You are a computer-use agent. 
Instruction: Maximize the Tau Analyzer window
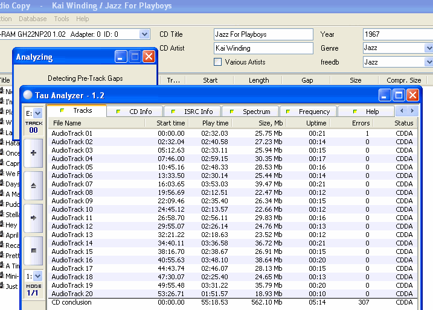[x=399, y=95]
